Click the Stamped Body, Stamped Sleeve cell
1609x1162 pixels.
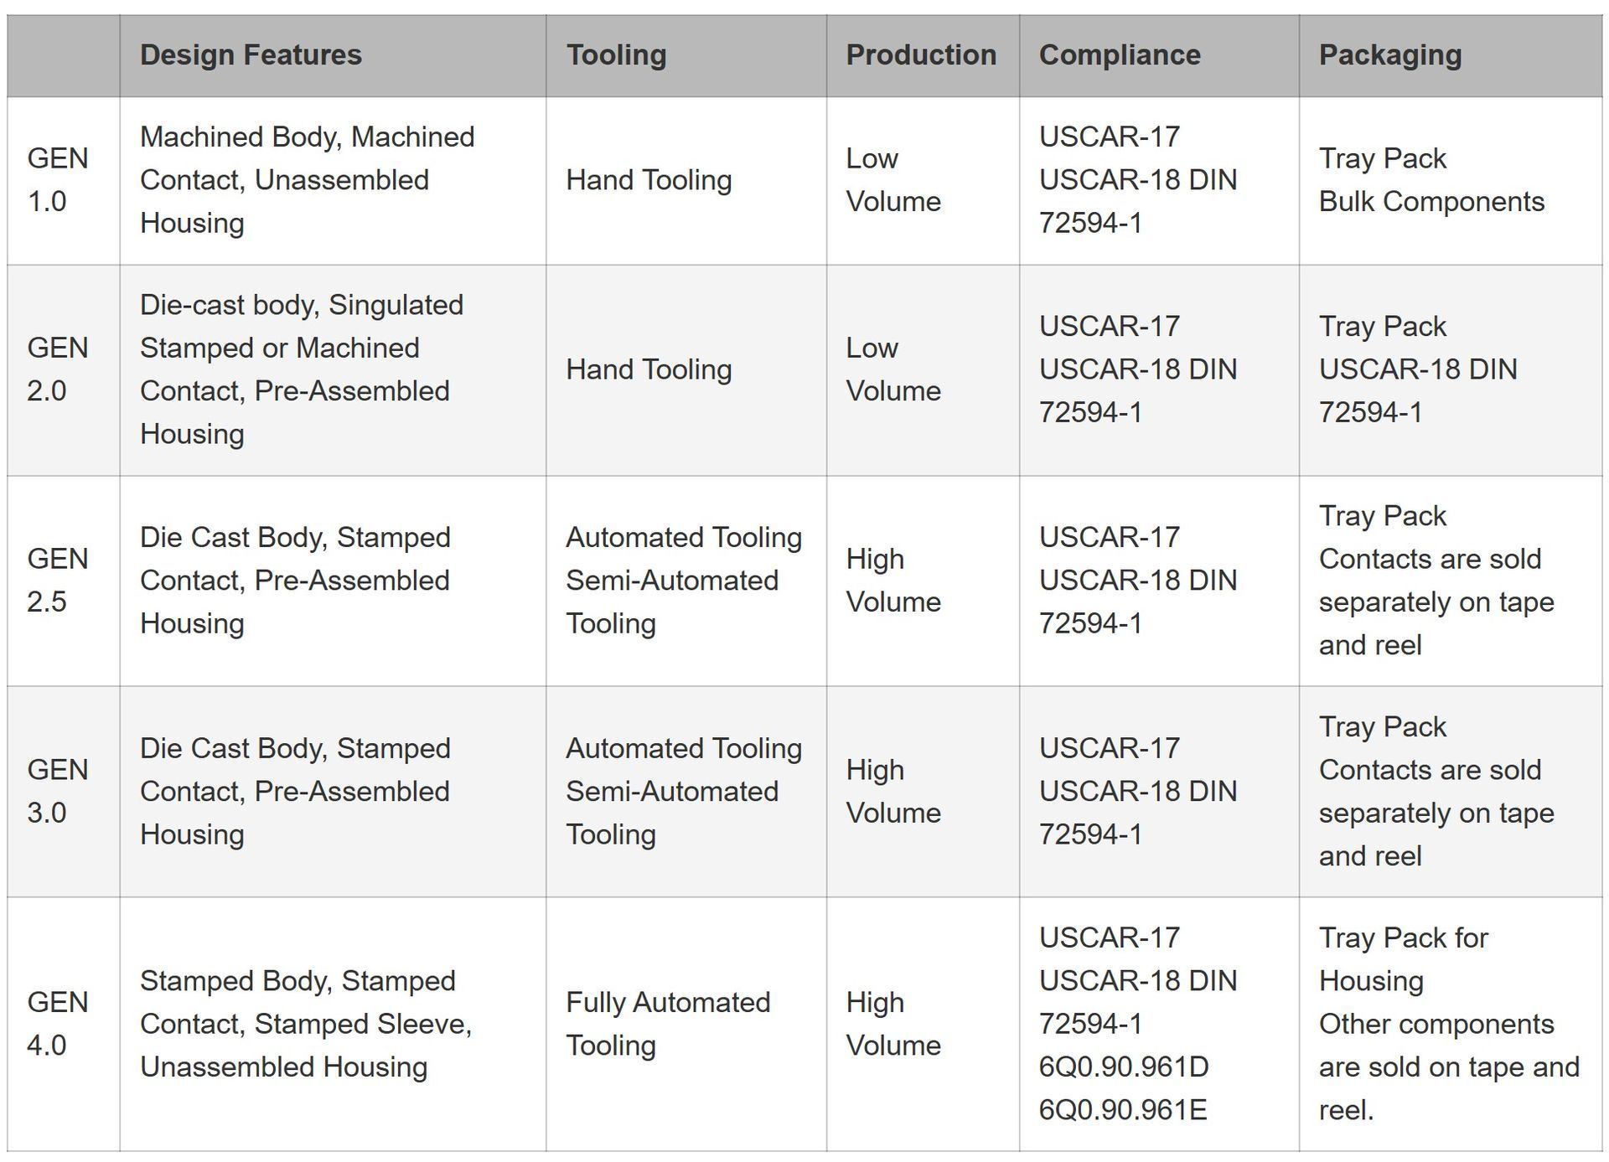(305, 1024)
